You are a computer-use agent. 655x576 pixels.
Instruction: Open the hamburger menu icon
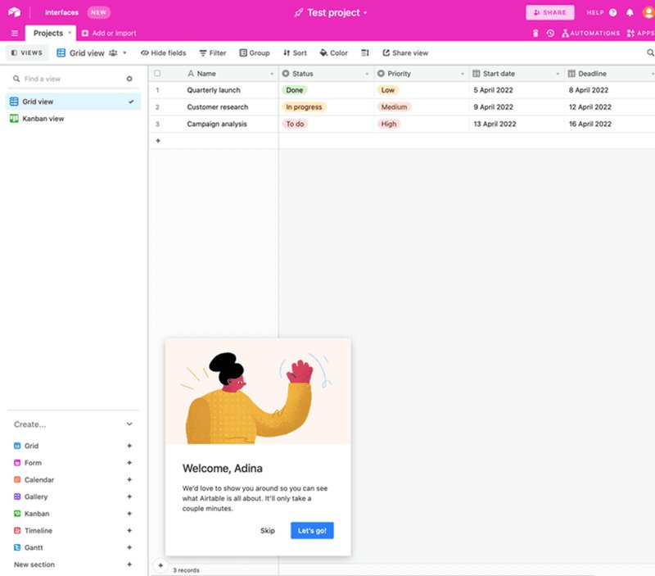[14, 34]
